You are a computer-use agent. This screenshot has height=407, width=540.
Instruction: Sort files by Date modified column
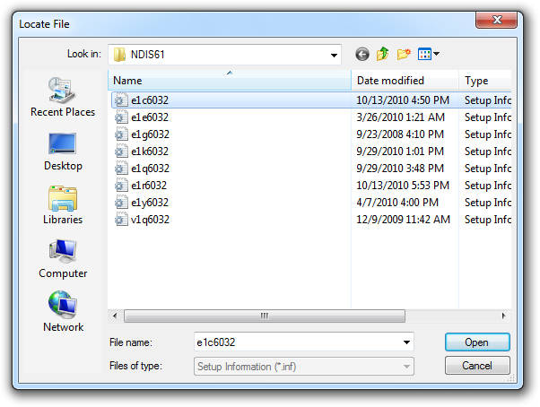coord(405,81)
